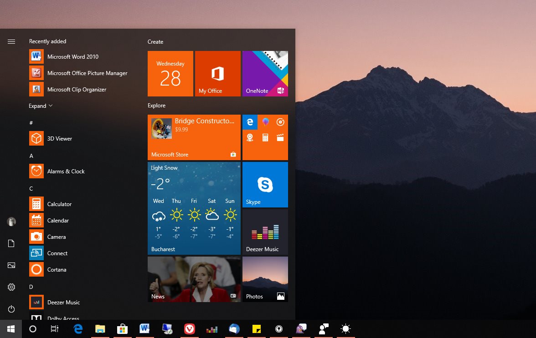Start the Calculator app
Screen dimensions: 536x338
pyautogui.click(x=59, y=204)
